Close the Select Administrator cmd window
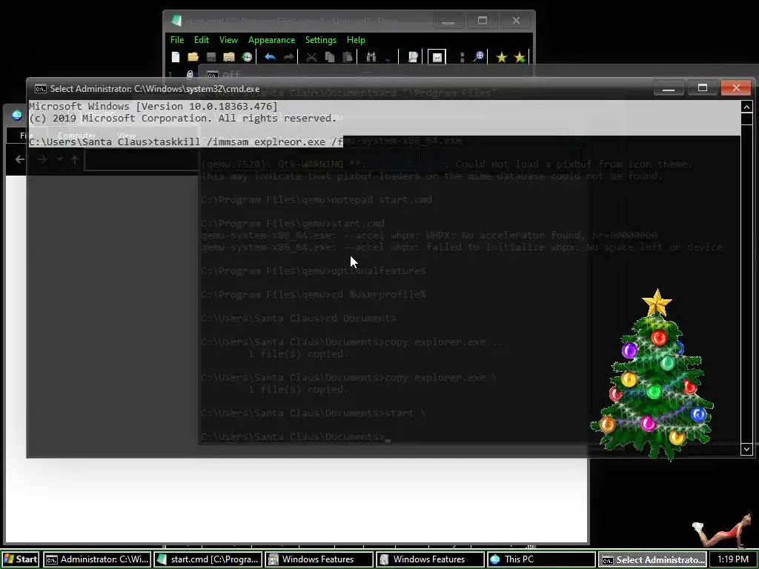Image resolution: width=759 pixels, height=569 pixels. coord(736,88)
